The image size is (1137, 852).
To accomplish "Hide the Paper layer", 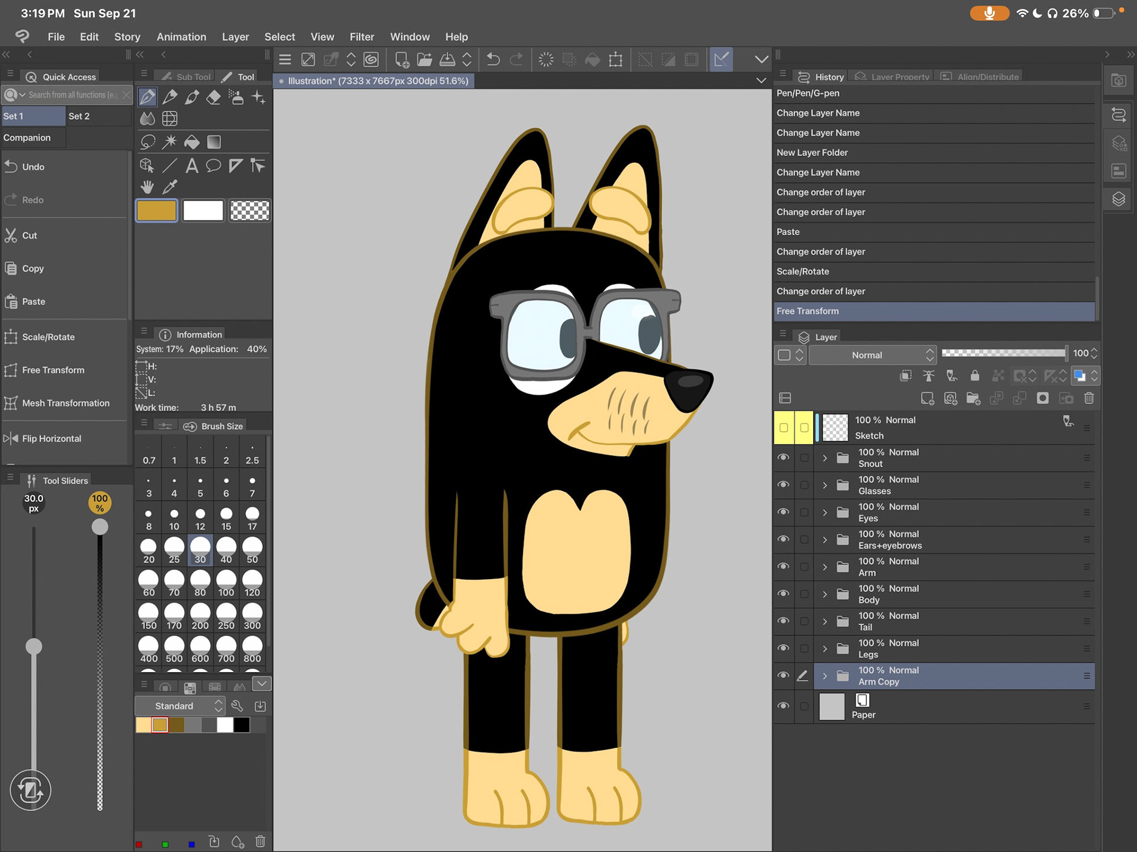I will point(783,706).
